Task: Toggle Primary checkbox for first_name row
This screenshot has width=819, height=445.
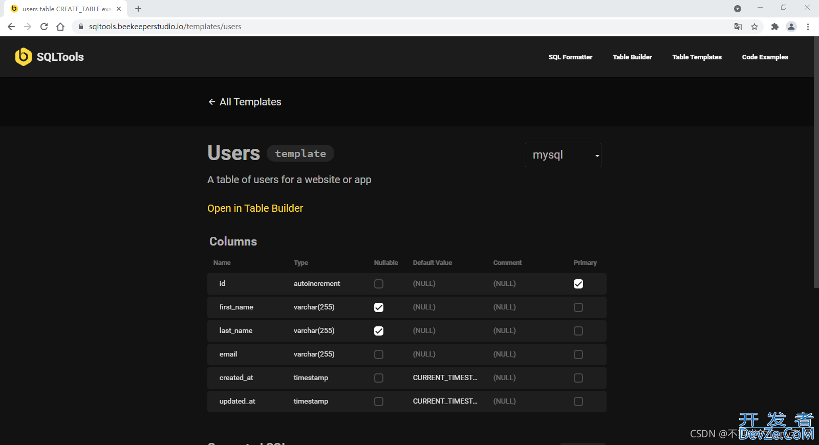Action: (x=578, y=307)
